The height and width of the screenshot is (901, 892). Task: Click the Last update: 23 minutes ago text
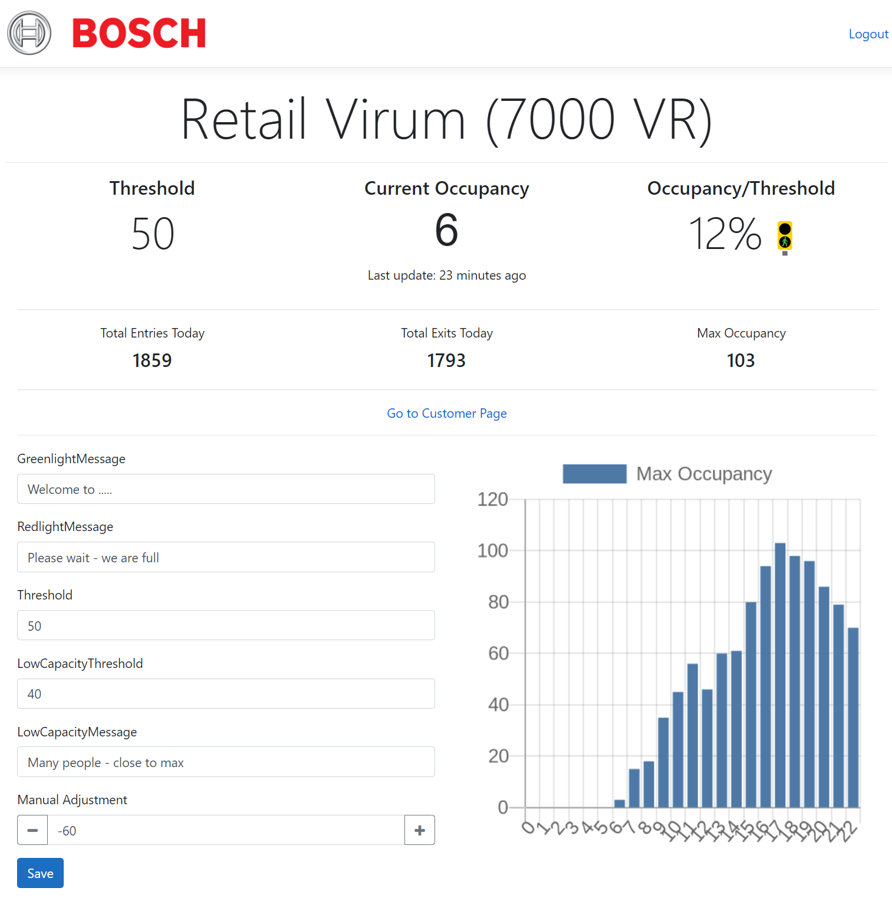pyautogui.click(x=447, y=276)
